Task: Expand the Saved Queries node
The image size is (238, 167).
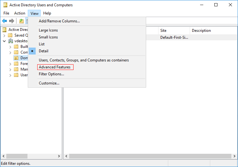Action: coord(4,36)
